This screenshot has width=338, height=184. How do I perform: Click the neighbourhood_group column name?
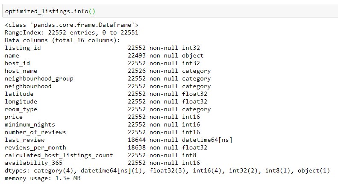[x=39, y=78]
